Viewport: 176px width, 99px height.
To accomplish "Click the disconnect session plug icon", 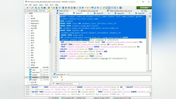I will tap(32, 8).
